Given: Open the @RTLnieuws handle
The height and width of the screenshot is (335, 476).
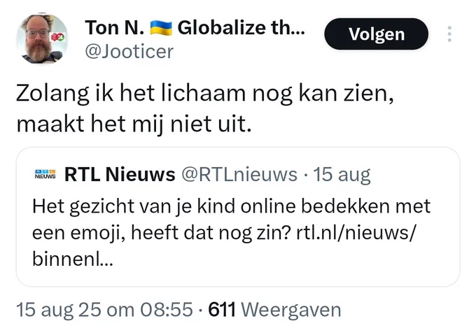Looking at the screenshot, I should pyautogui.click(x=239, y=174).
